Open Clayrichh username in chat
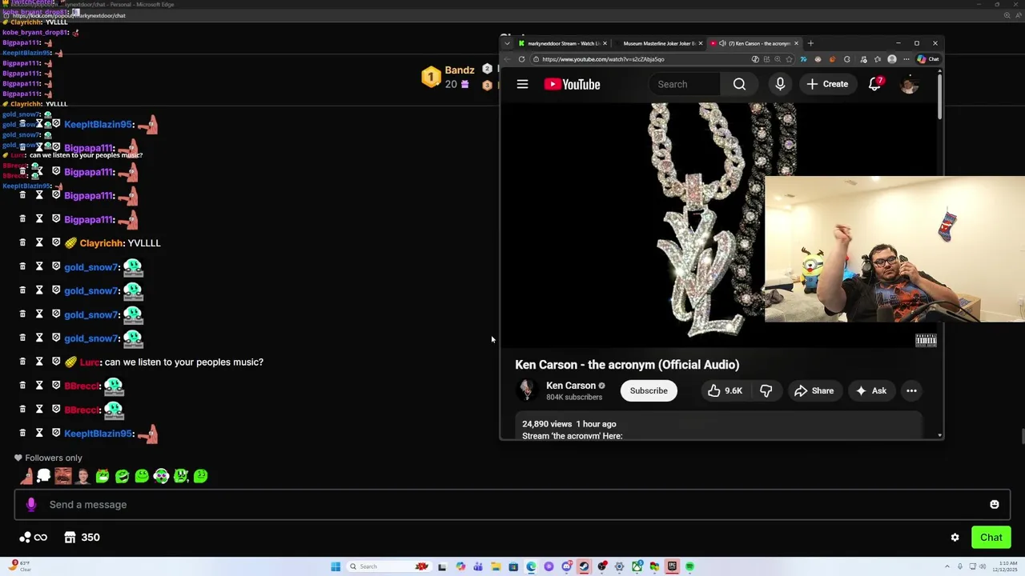This screenshot has width=1025, height=576. (x=102, y=242)
